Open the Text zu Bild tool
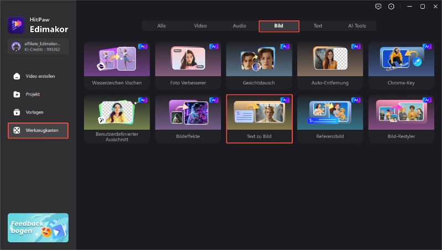 coord(259,119)
